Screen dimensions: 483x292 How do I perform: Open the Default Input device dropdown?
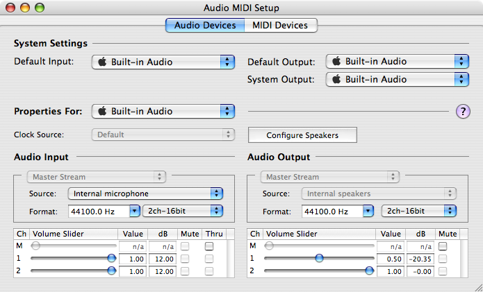[163, 62]
